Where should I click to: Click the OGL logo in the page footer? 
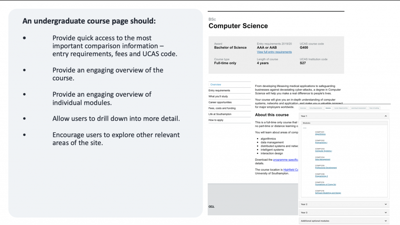tap(211, 207)
